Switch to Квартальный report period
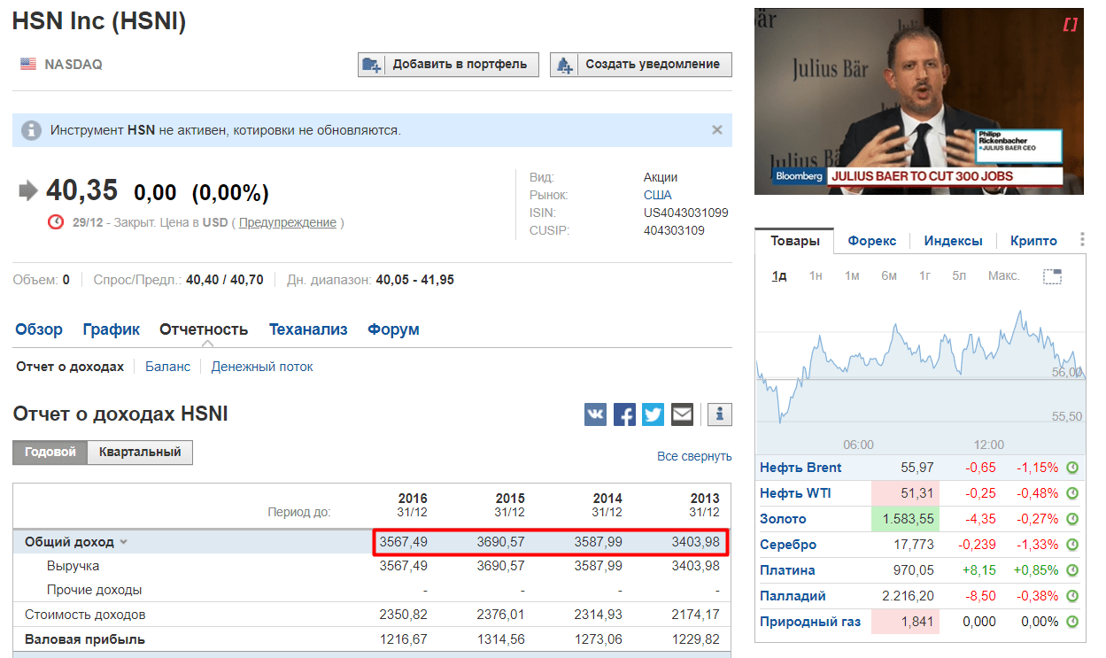Viewport: 1106px width, 658px height. click(x=140, y=452)
